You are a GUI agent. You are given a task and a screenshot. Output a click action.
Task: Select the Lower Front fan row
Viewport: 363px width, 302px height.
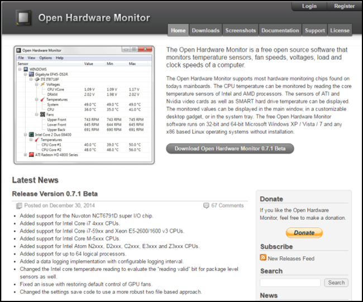coord(84,124)
